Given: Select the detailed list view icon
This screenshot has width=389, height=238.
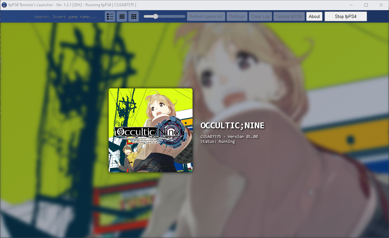Looking at the screenshot, I should 110,16.
